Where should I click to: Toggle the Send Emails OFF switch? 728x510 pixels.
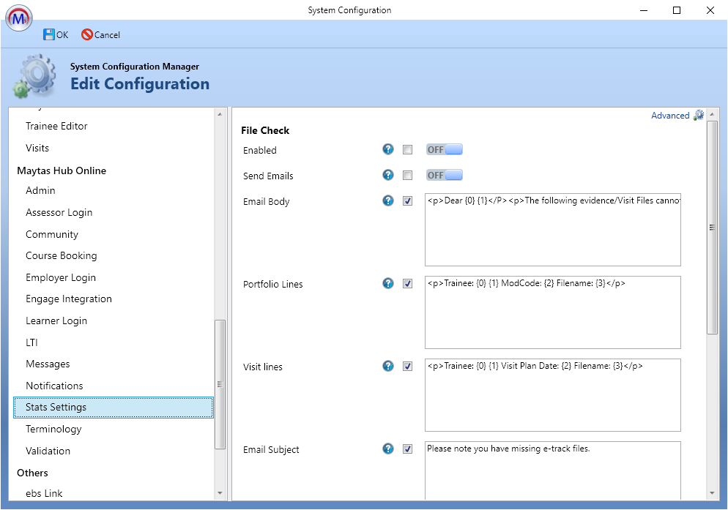(445, 176)
